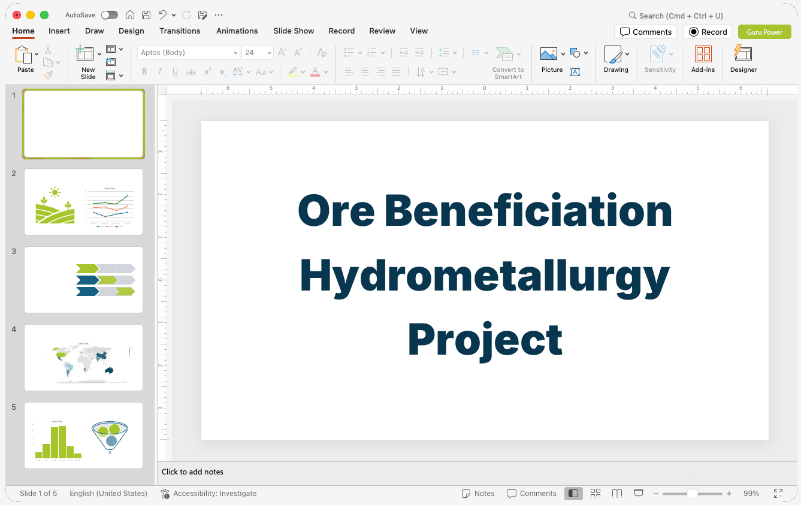The image size is (801, 505).
Task: Click the Comments button at top right
Action: pyautogui.click(x=645, y=32)
